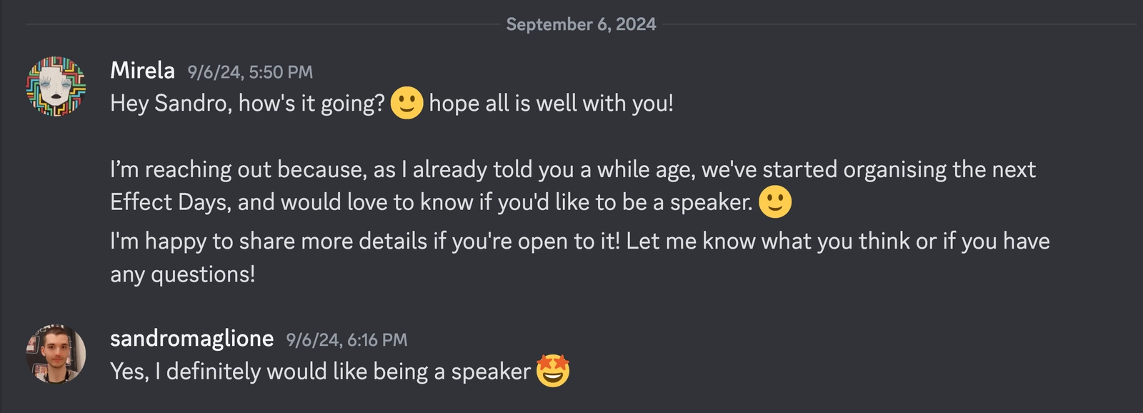This screenshot has height=413, width=1143.
Task: Click the September 6, 2024 date divider
Action: [x=581, y=24]
